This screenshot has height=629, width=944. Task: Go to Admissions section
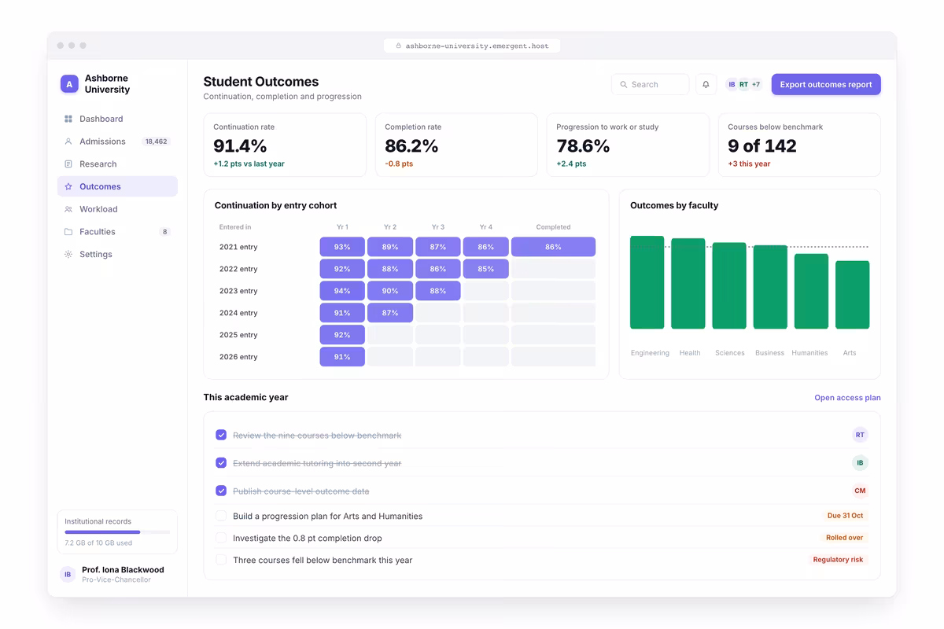(x=117, y=142)
